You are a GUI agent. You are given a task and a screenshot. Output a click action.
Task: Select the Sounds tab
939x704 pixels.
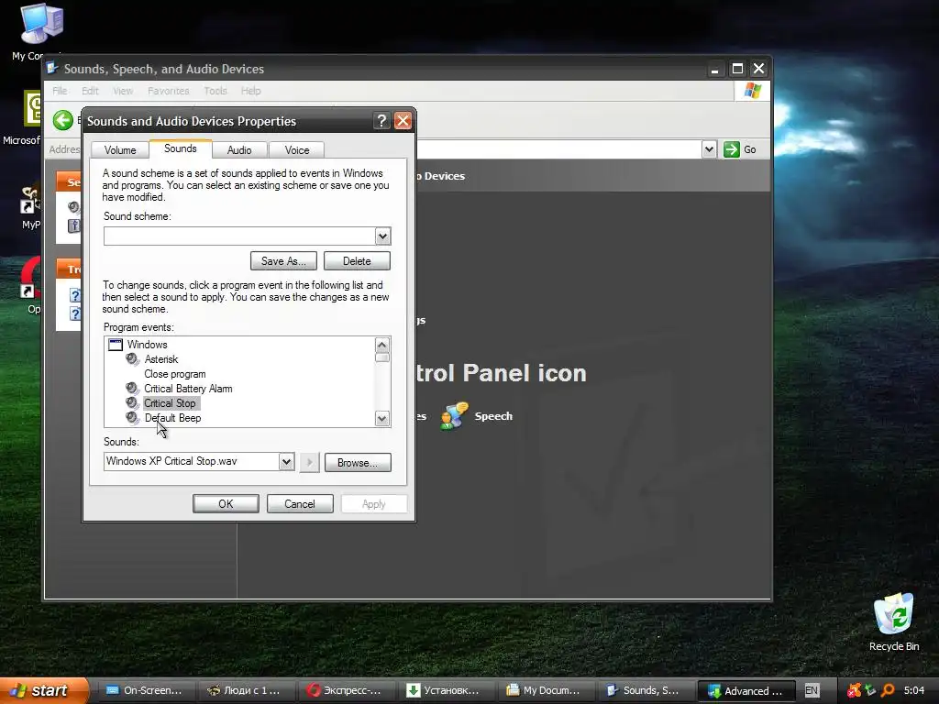[x=181, y=148]
